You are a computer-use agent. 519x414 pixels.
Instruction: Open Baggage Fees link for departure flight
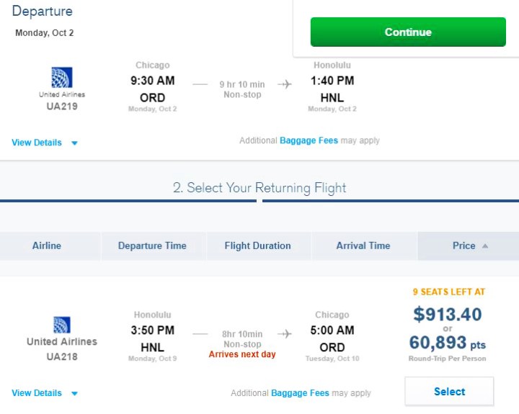(x=309, y=141)
